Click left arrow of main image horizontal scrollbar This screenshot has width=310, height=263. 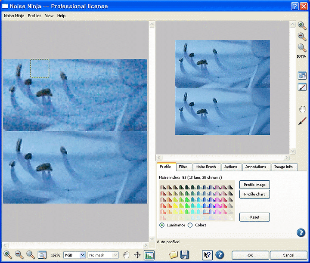[x=5, y=245]
